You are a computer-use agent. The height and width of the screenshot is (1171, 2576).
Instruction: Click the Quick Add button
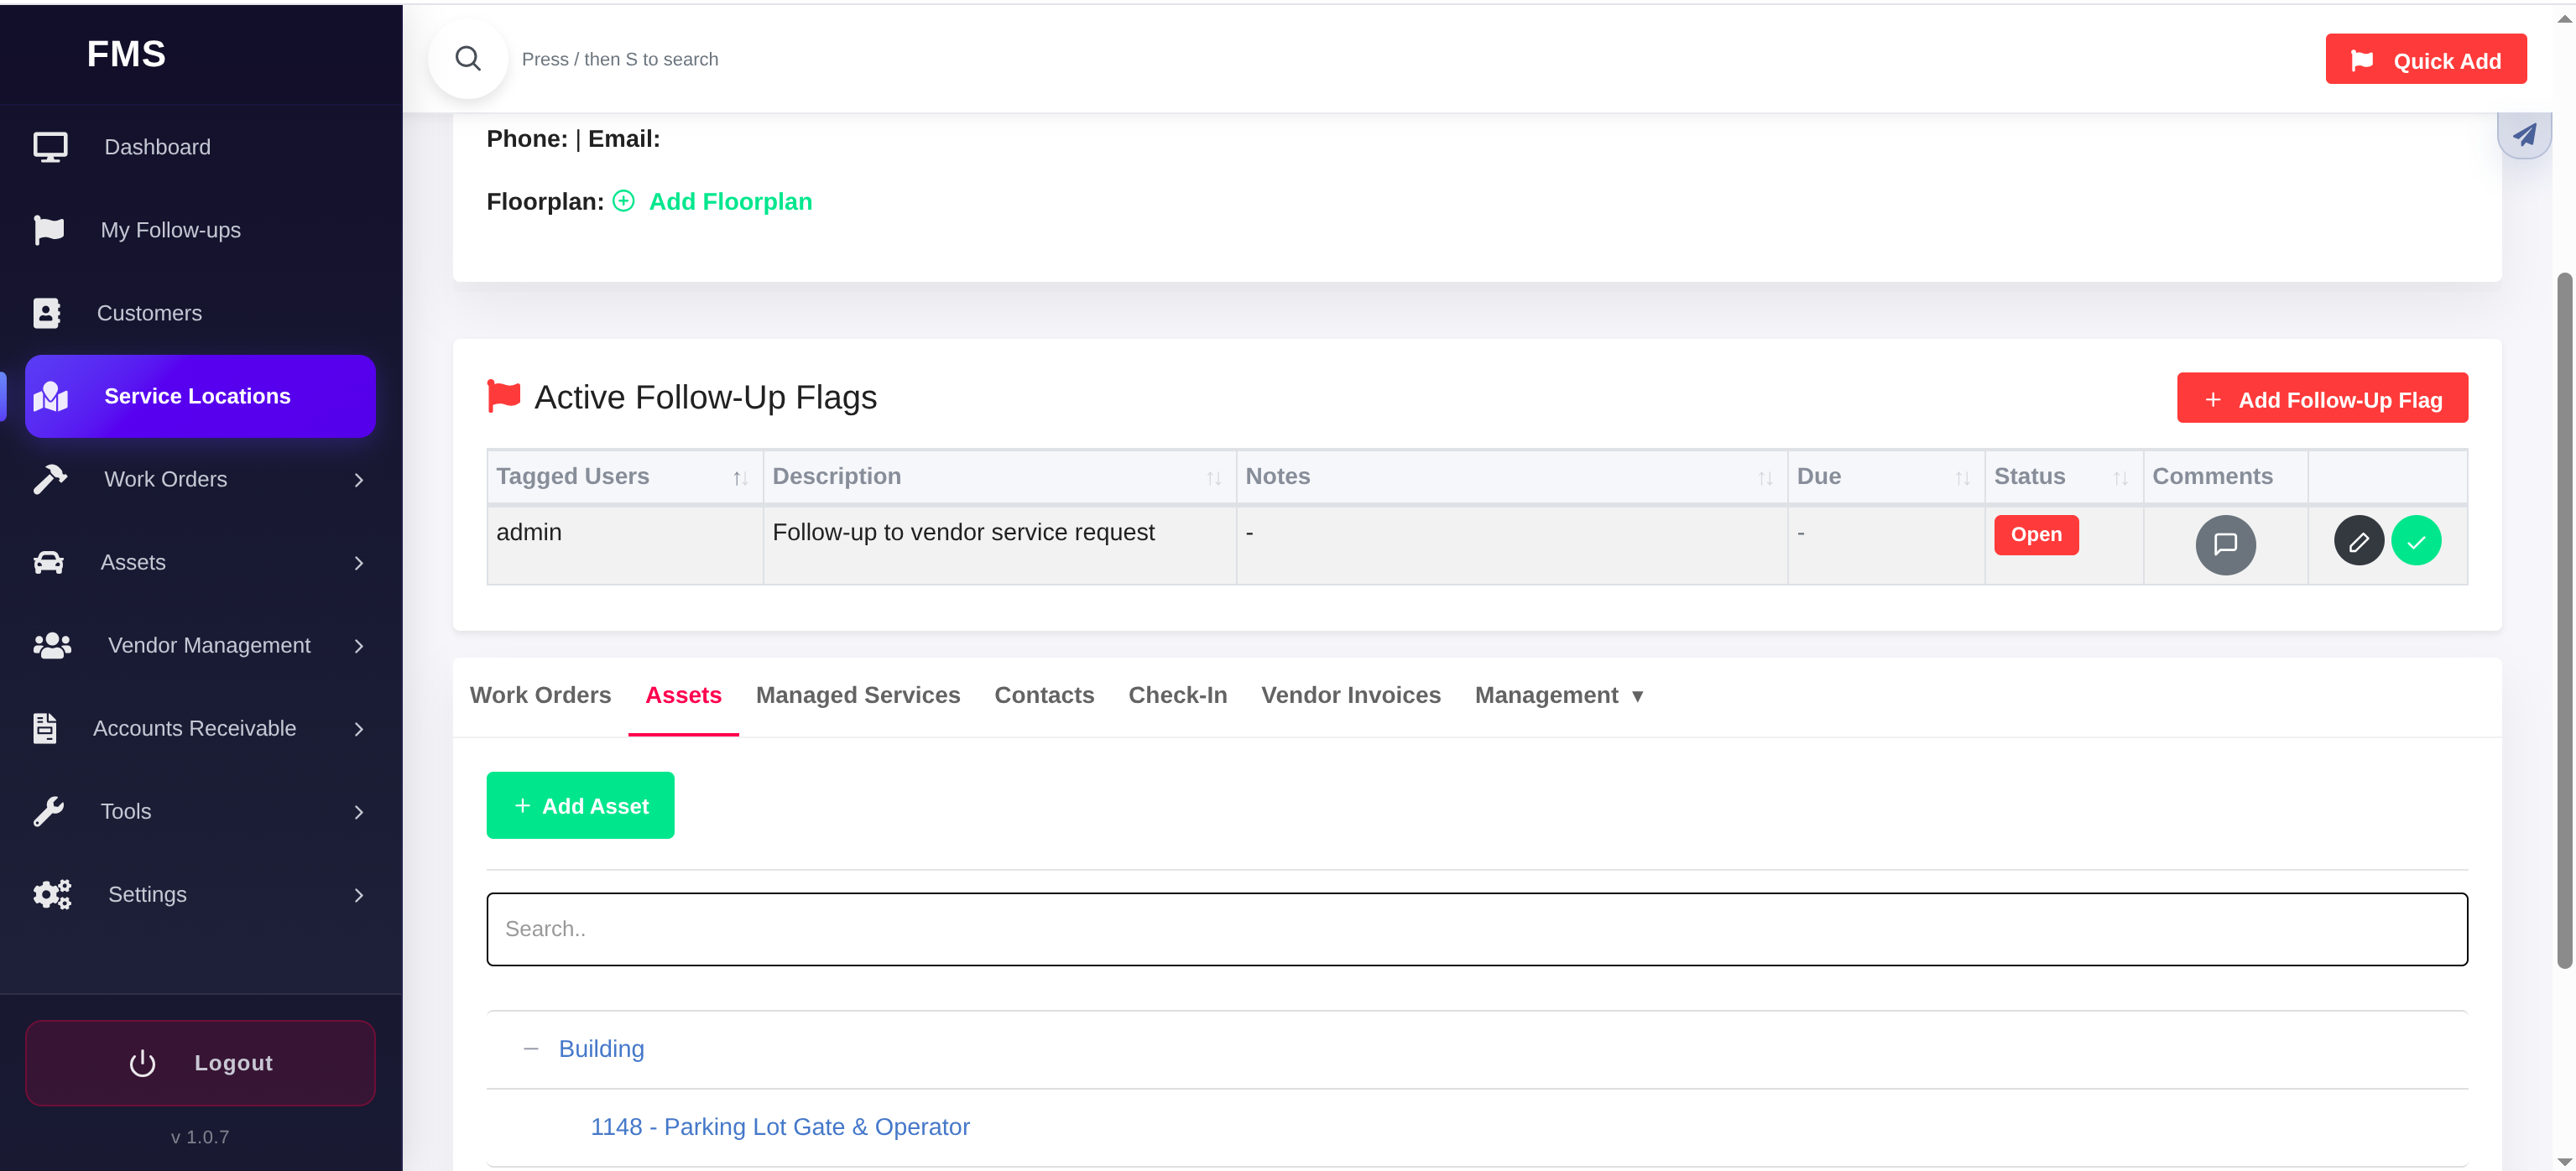click(2425, 60)
